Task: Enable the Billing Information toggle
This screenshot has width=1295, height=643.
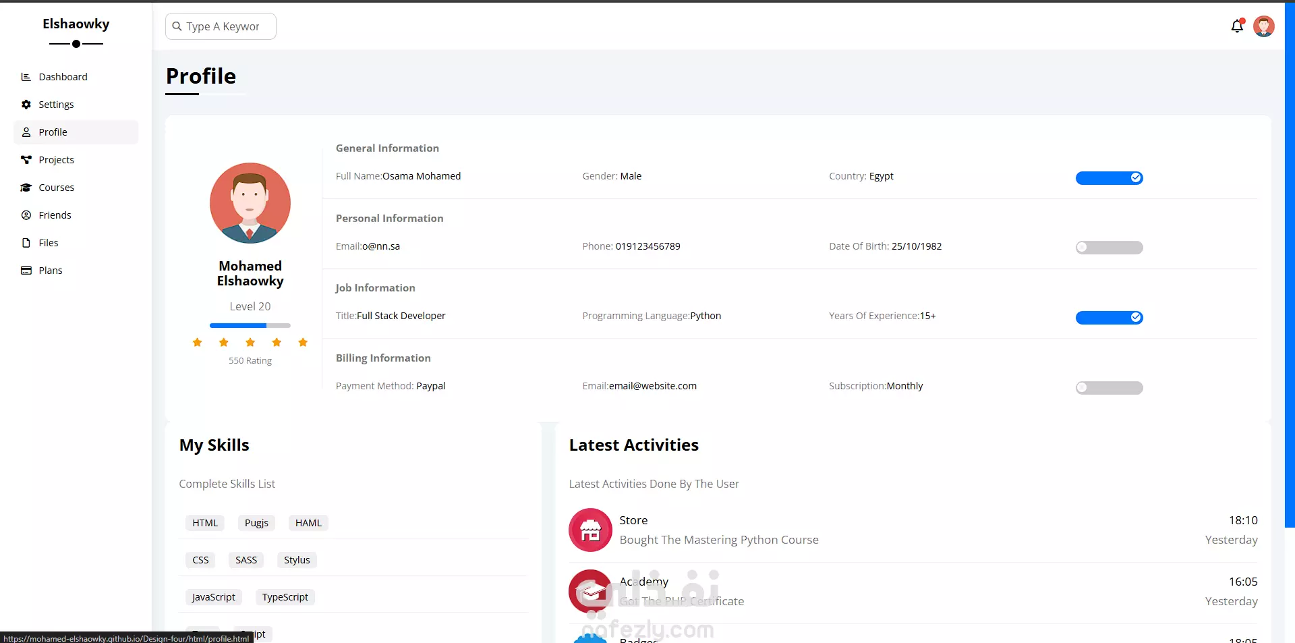Action: click(1109, 388)
